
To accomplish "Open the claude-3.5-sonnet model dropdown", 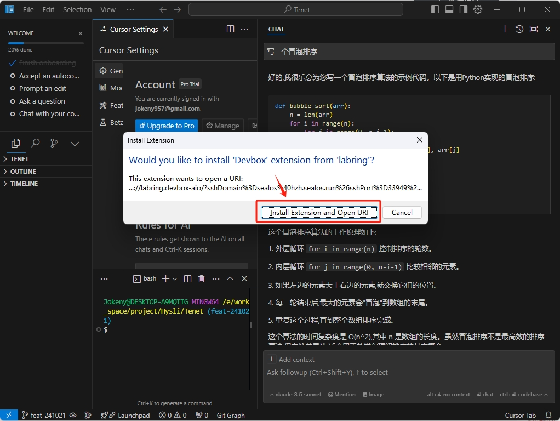I will 296,395.
